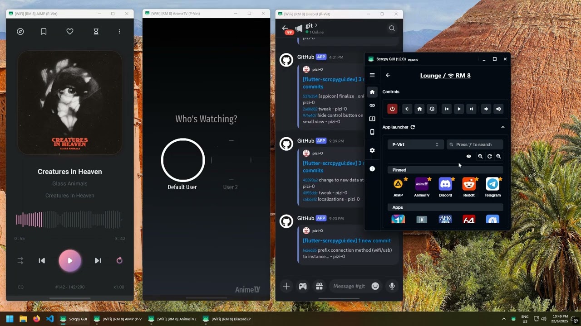
Task: Reset the app icon zoom in launcher
Action: coord(489,156)
